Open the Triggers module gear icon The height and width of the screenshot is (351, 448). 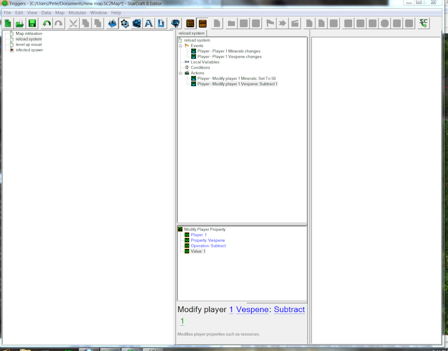coord(125,24)
